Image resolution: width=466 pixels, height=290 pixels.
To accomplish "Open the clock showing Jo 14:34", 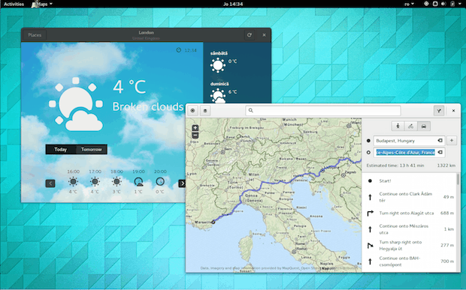I will click(233, 4).
